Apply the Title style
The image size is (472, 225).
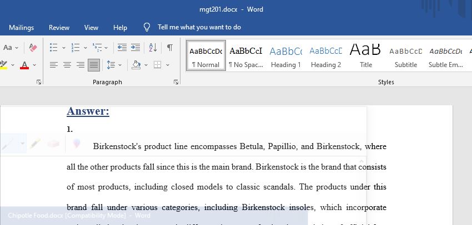[x=366, y=56]
